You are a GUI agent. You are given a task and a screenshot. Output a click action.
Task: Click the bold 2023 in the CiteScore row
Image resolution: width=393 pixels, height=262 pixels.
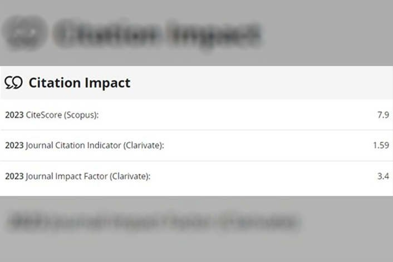click(14, 115)
